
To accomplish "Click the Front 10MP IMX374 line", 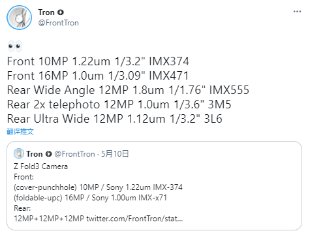I will [x=98, y=61].
